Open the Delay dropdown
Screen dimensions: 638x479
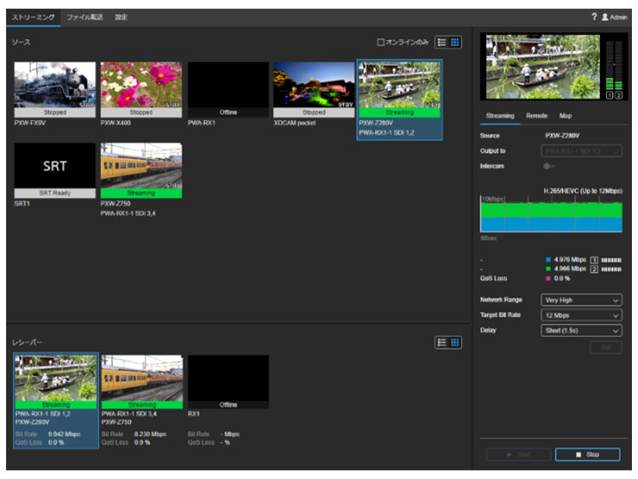coord(581,331)
